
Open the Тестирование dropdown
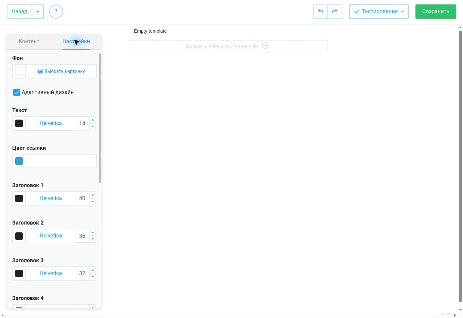point(379,12)
